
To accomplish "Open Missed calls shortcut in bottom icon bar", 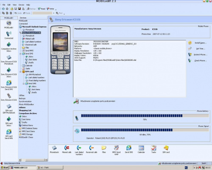I will [x=67, y=150].
